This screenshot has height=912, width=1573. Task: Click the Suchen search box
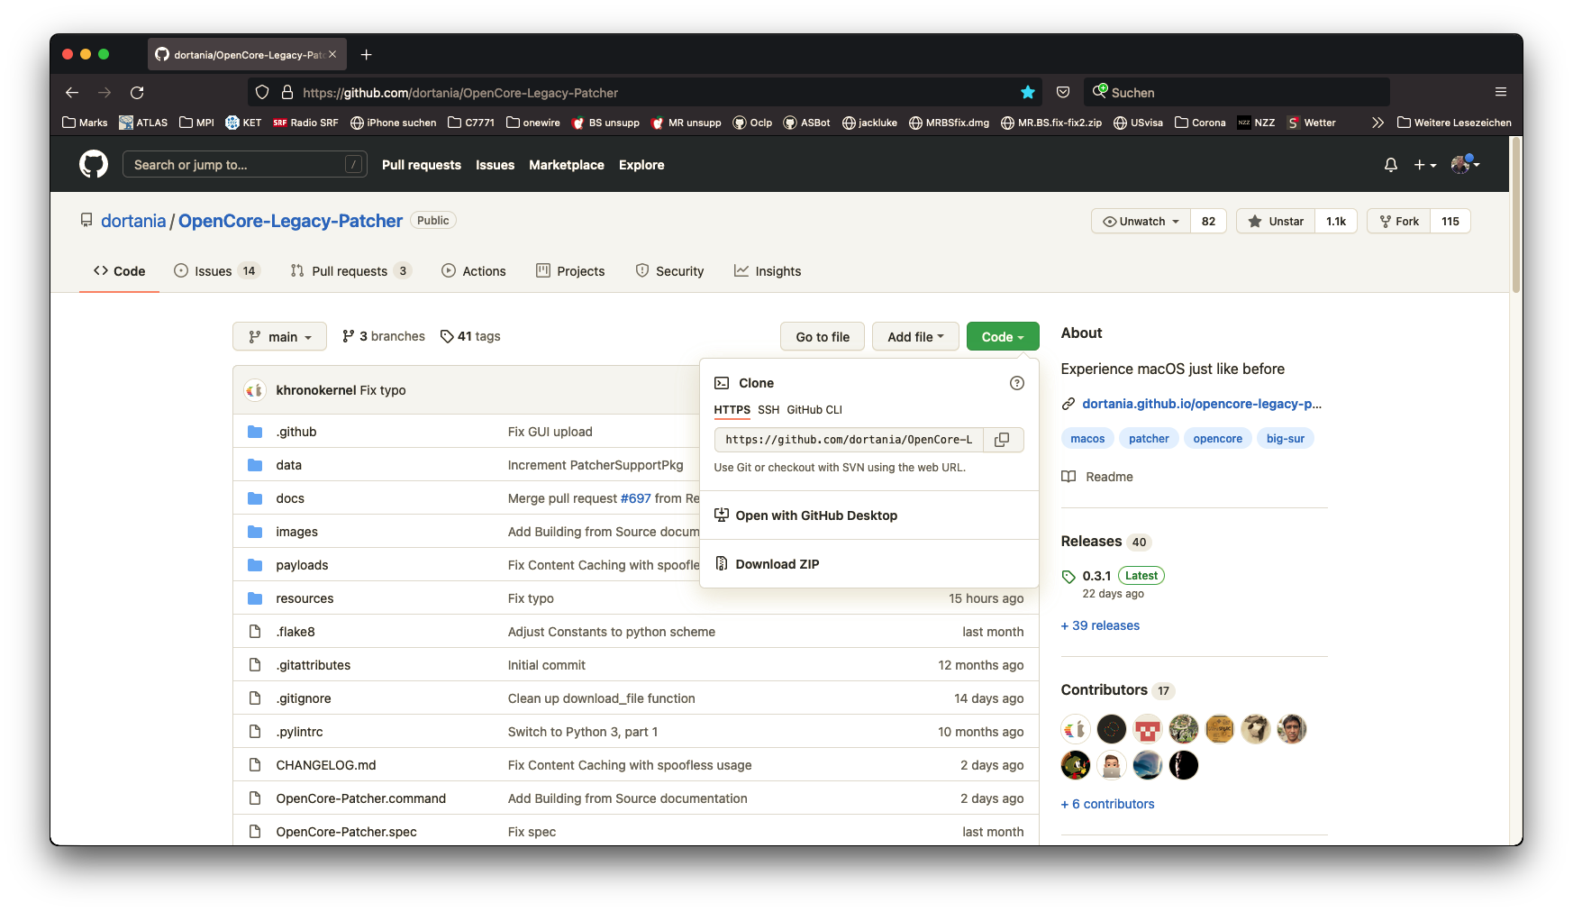pyautogui.click(x=1237, y=93)
